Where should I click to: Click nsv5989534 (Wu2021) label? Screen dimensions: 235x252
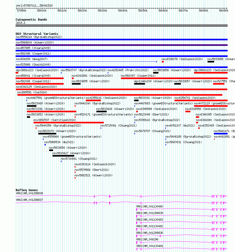(60, 142)
